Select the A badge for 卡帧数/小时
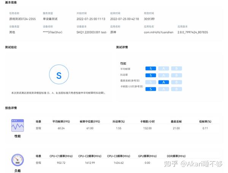 click(163, 89)
